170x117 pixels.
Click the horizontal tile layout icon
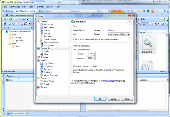(x=156, y=11)
